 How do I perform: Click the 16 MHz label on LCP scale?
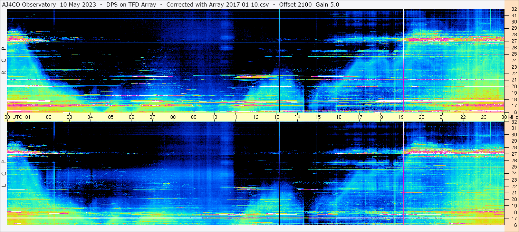click(x=513, y=225)
